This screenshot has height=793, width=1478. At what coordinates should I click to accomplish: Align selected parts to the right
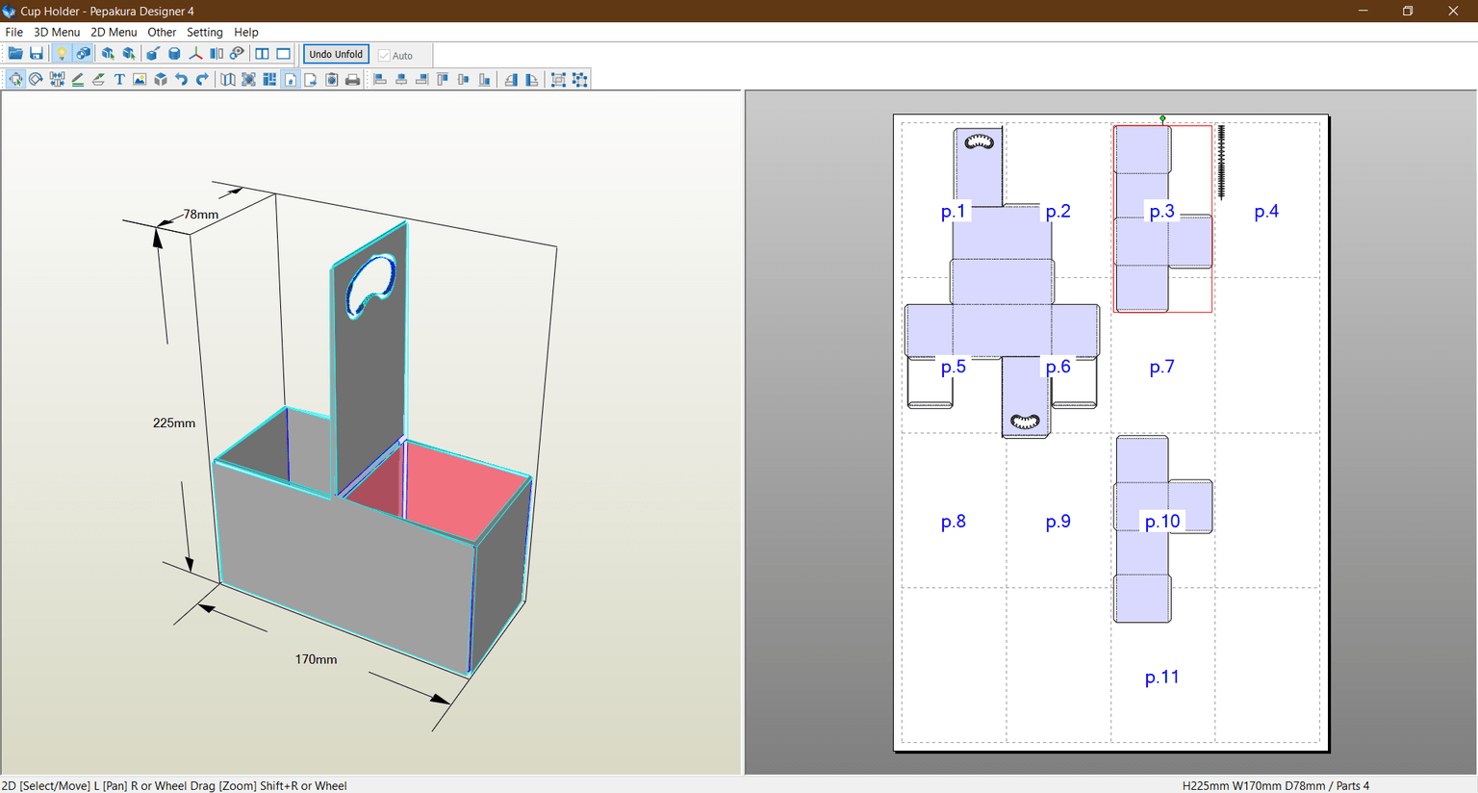(421, 80)
